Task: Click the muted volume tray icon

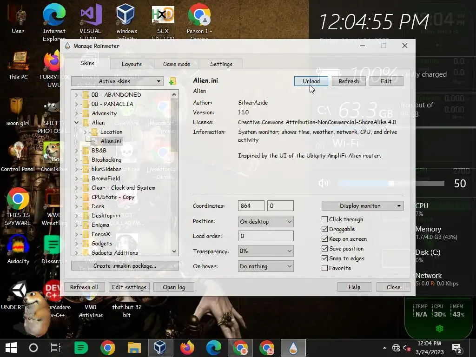Action: pyautogui.click(x=407, y=348)
